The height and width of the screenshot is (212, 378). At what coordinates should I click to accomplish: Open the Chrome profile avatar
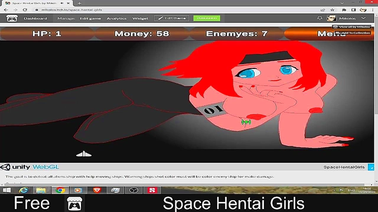(363, 10)
